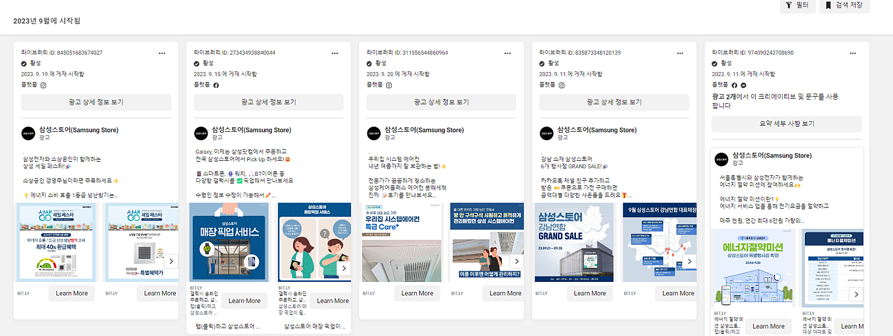
Task: Click active status checkmark on ad 273434938840044
Action: 196,64
